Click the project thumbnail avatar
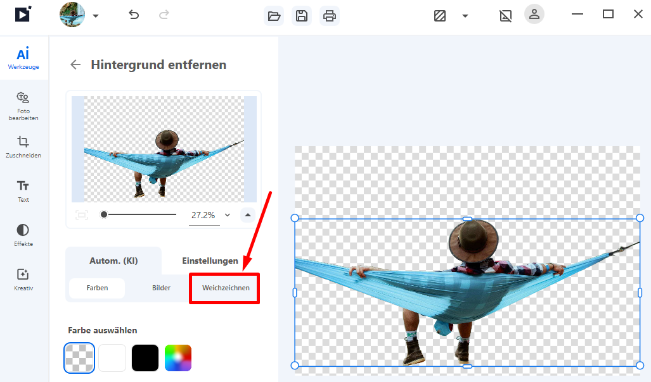 tap(72, 15)
